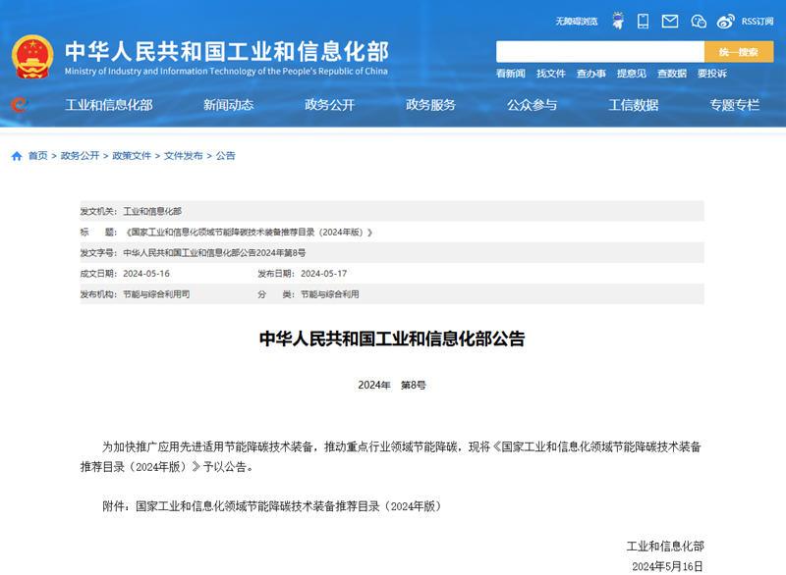Click the 2024年 第8号 issue number
Screen dimensions: 786x575
392,385
